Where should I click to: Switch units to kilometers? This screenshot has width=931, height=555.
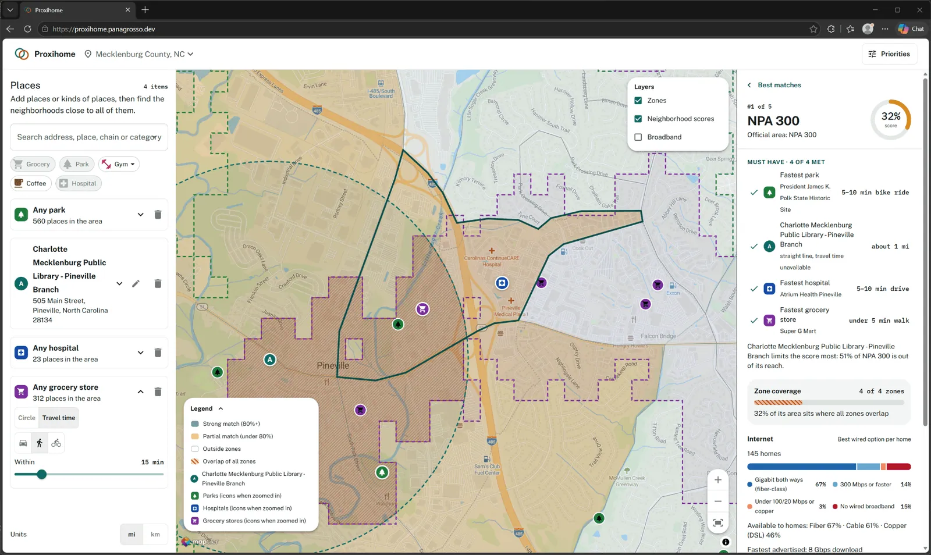(x=155, y=534)
